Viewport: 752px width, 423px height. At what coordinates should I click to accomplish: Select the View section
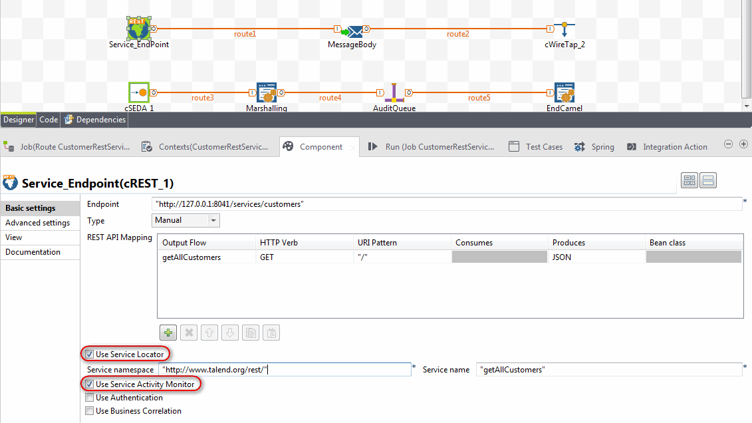click(x=41, y=237)
